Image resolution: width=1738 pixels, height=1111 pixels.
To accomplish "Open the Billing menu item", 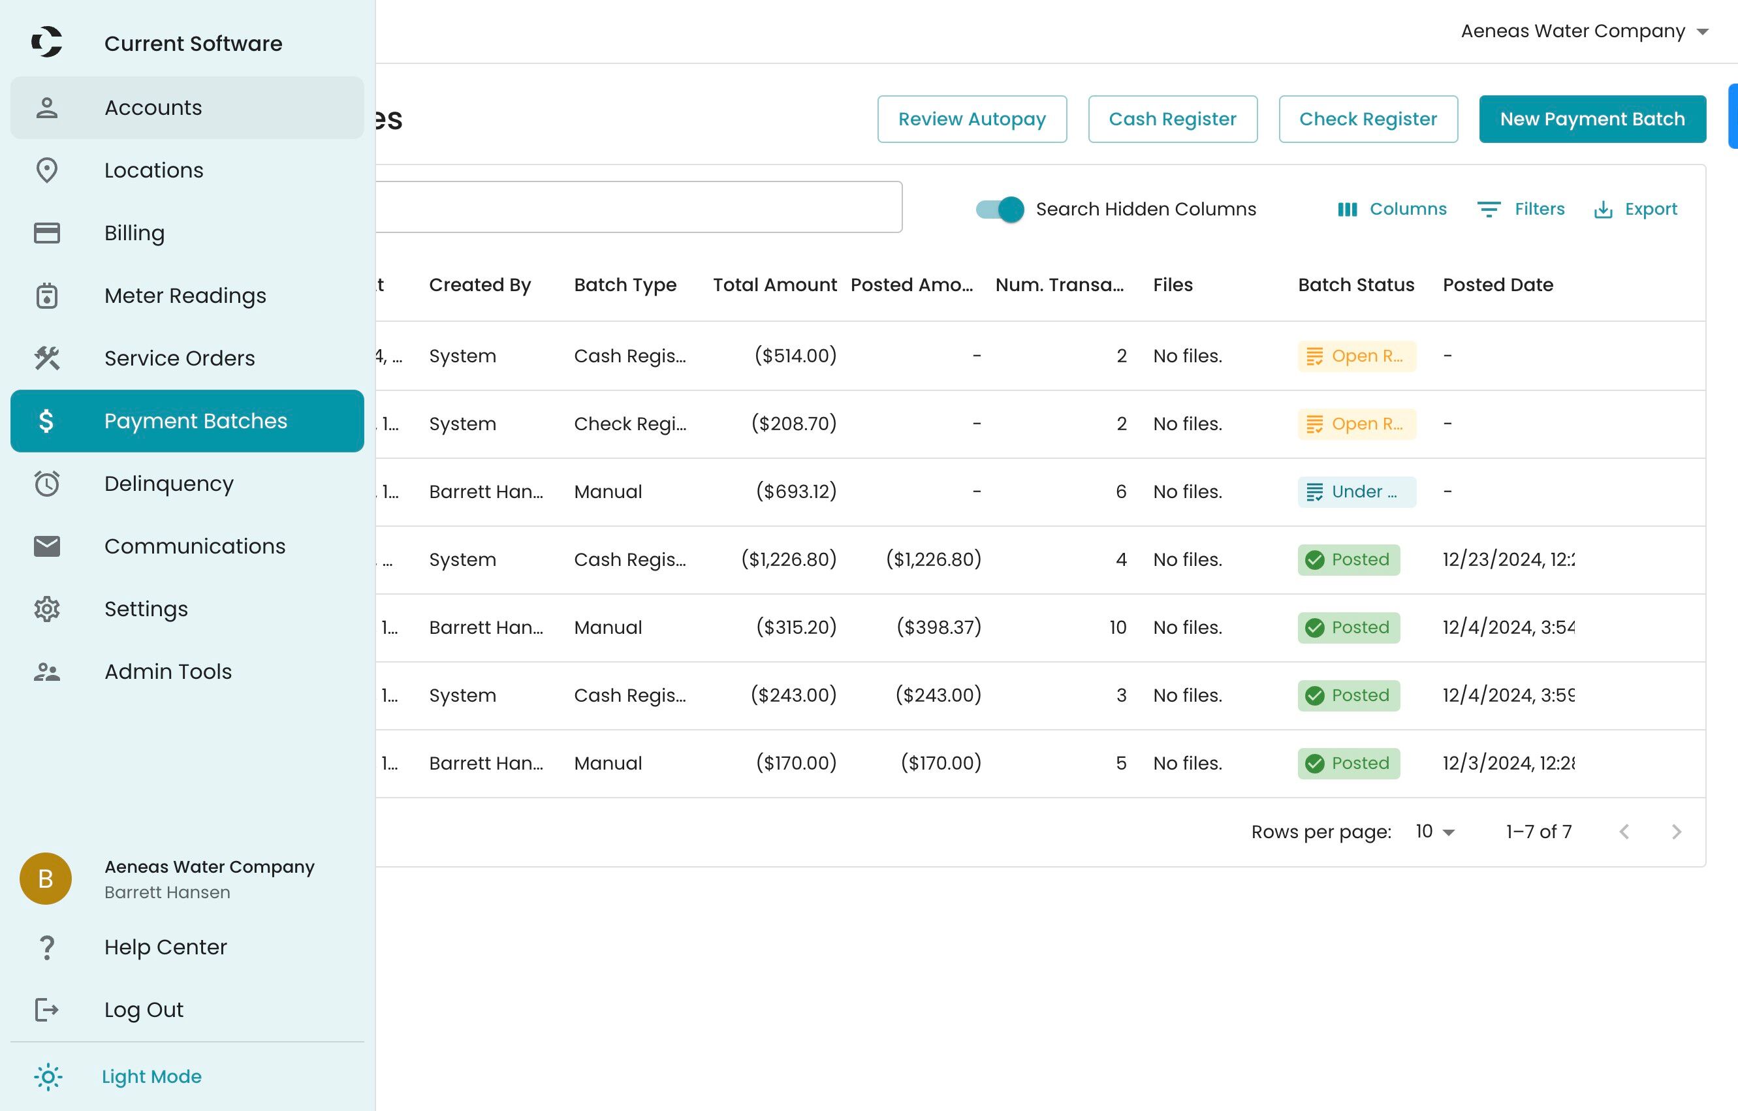I will pyautogui.click(x=187, y=233).
